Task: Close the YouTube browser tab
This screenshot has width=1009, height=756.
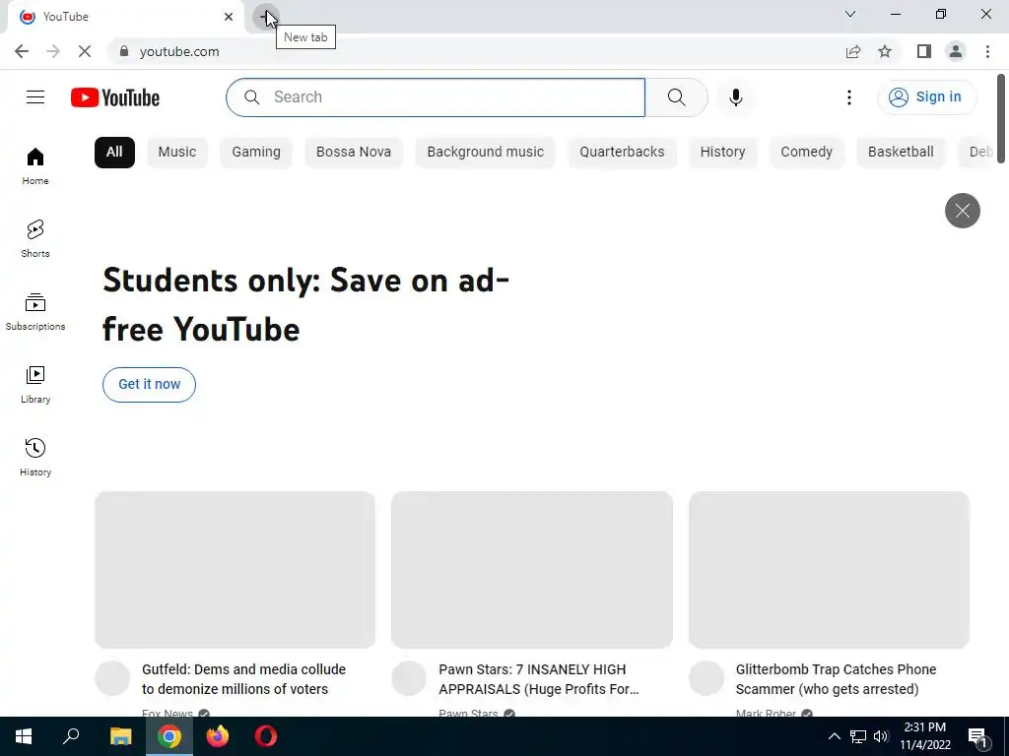Action: (229, 17)
